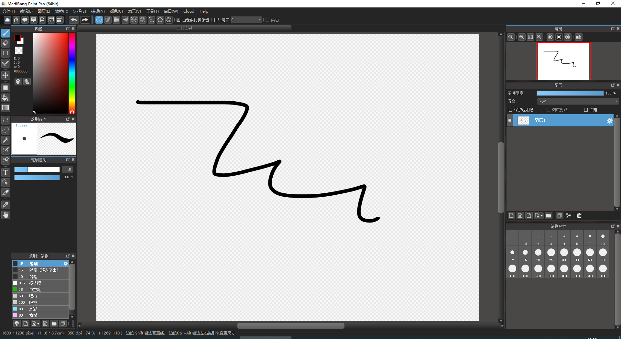Open 图层(L) menu
This screenshot has width=621, height=339.
pyautogui.click(x=44, y=11)
